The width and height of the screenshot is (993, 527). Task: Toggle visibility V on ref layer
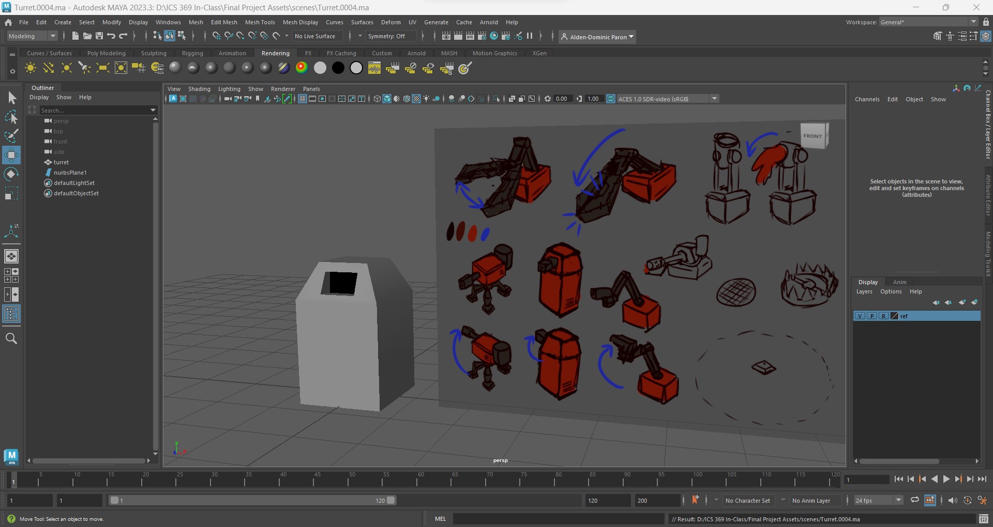[x=860, y=316]
